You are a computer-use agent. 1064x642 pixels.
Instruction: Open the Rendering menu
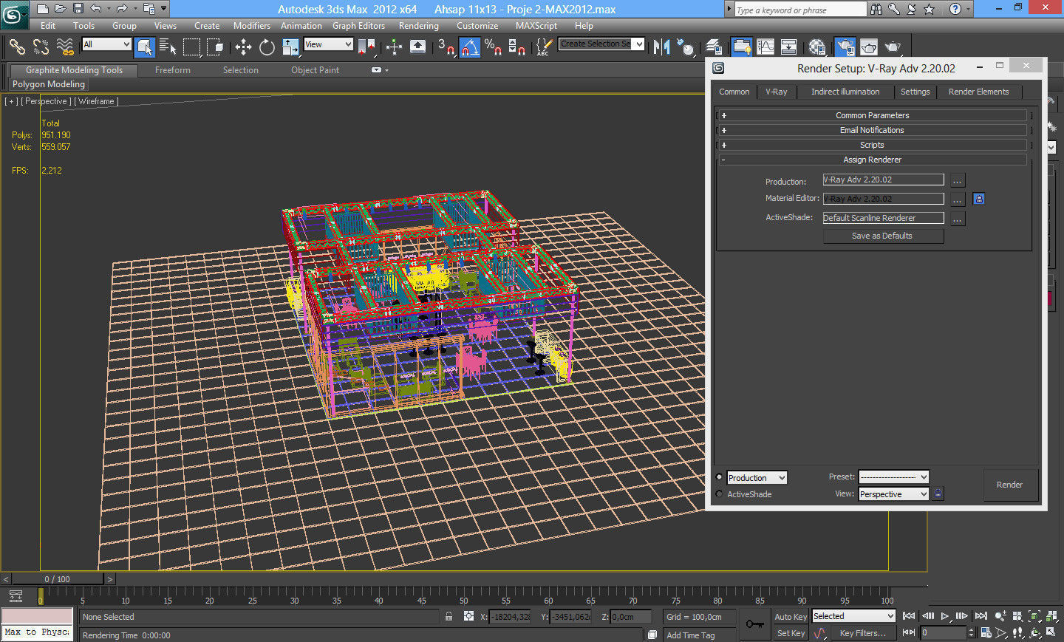tap(418, 25)
